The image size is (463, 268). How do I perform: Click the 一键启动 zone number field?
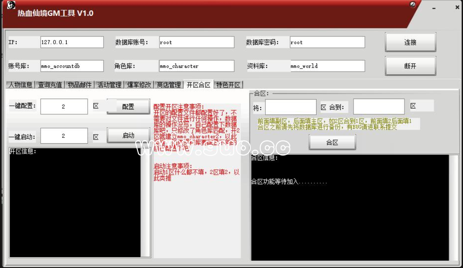tap(64, 136)
